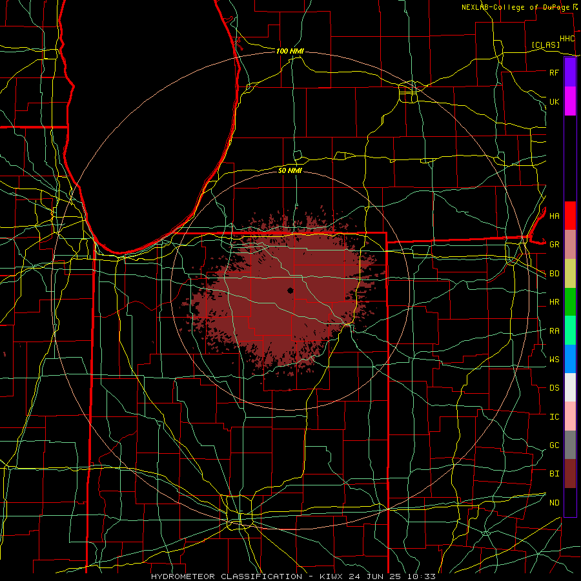
Task: Click the IC legend label
Action: (554, 417)
